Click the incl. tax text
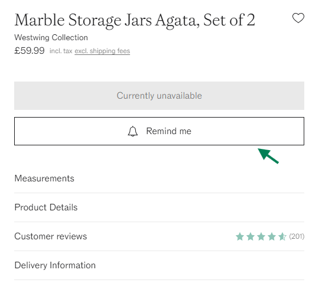This screenshot has width=322, height=286. pyautogui.click(x=61, y=51)
